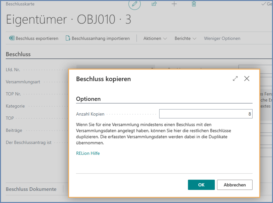Collapse the Beschluss section header

point(18,54)
